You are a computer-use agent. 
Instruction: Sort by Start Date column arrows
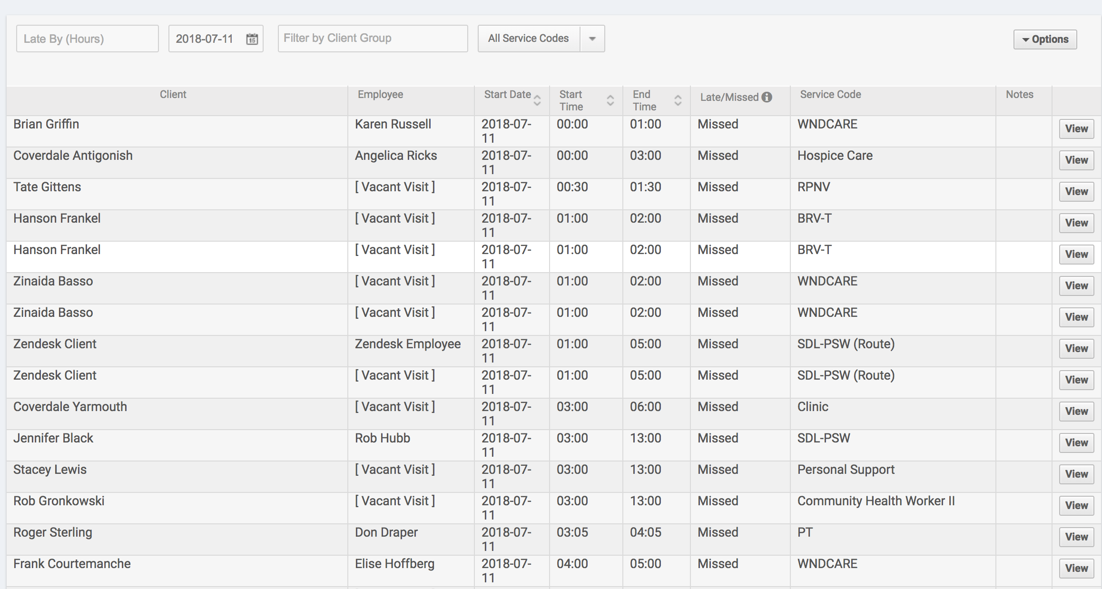tap(537, 100)
